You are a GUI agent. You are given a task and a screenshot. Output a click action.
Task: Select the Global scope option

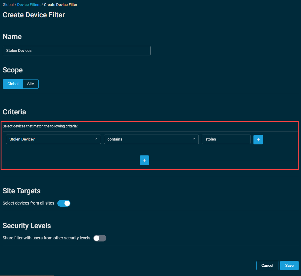(x=13, y=84)
